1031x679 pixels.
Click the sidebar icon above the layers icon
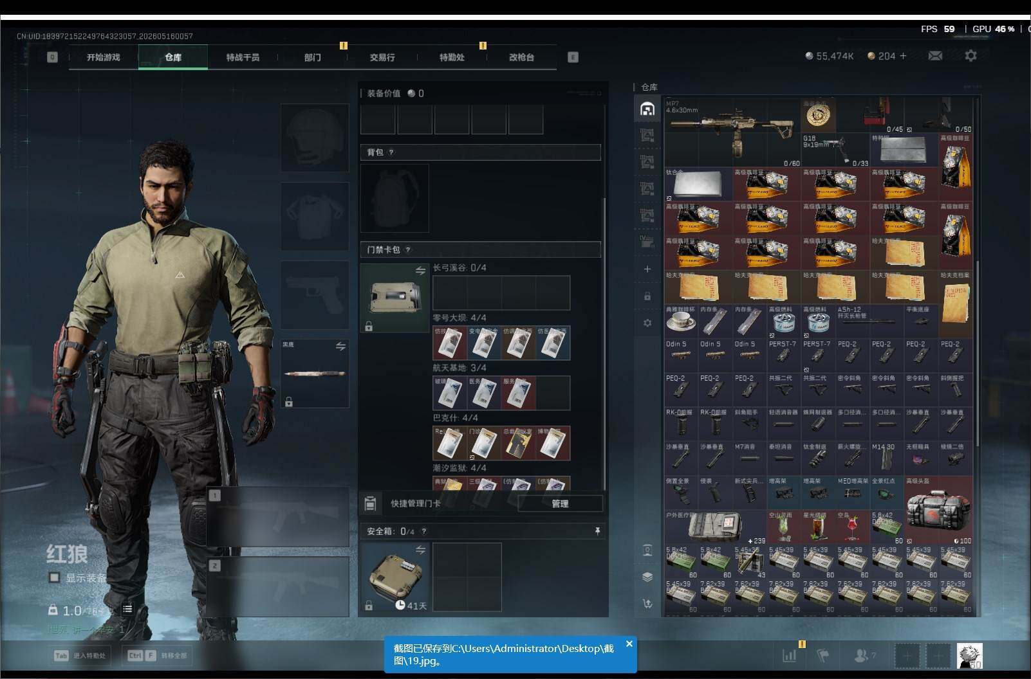647,550
